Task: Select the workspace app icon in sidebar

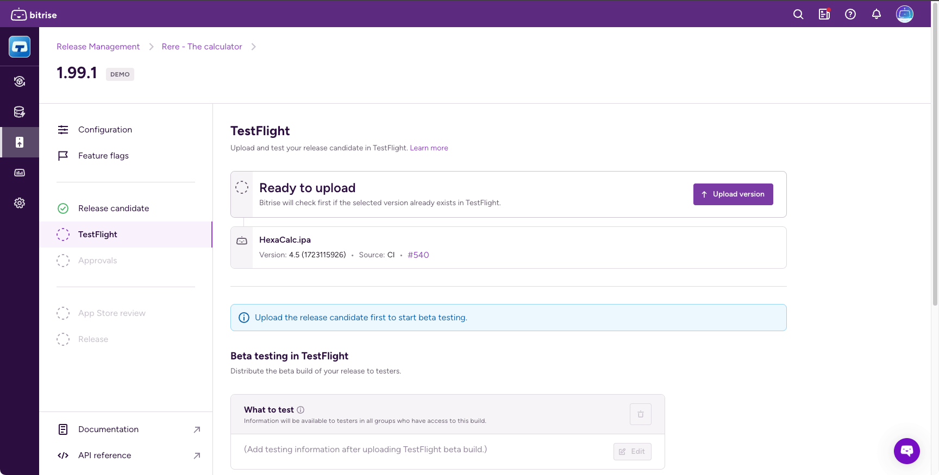Action: coord(20,47)
